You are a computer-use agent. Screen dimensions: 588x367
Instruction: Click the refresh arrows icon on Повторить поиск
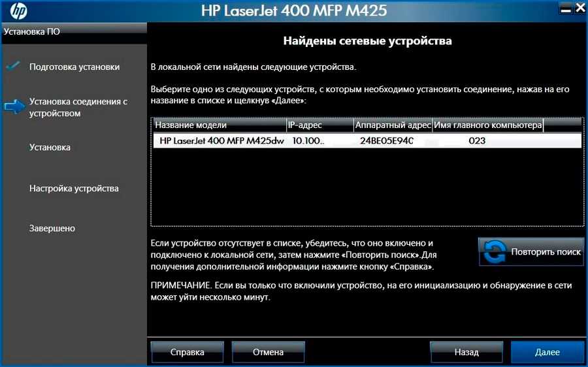(495, 252)
